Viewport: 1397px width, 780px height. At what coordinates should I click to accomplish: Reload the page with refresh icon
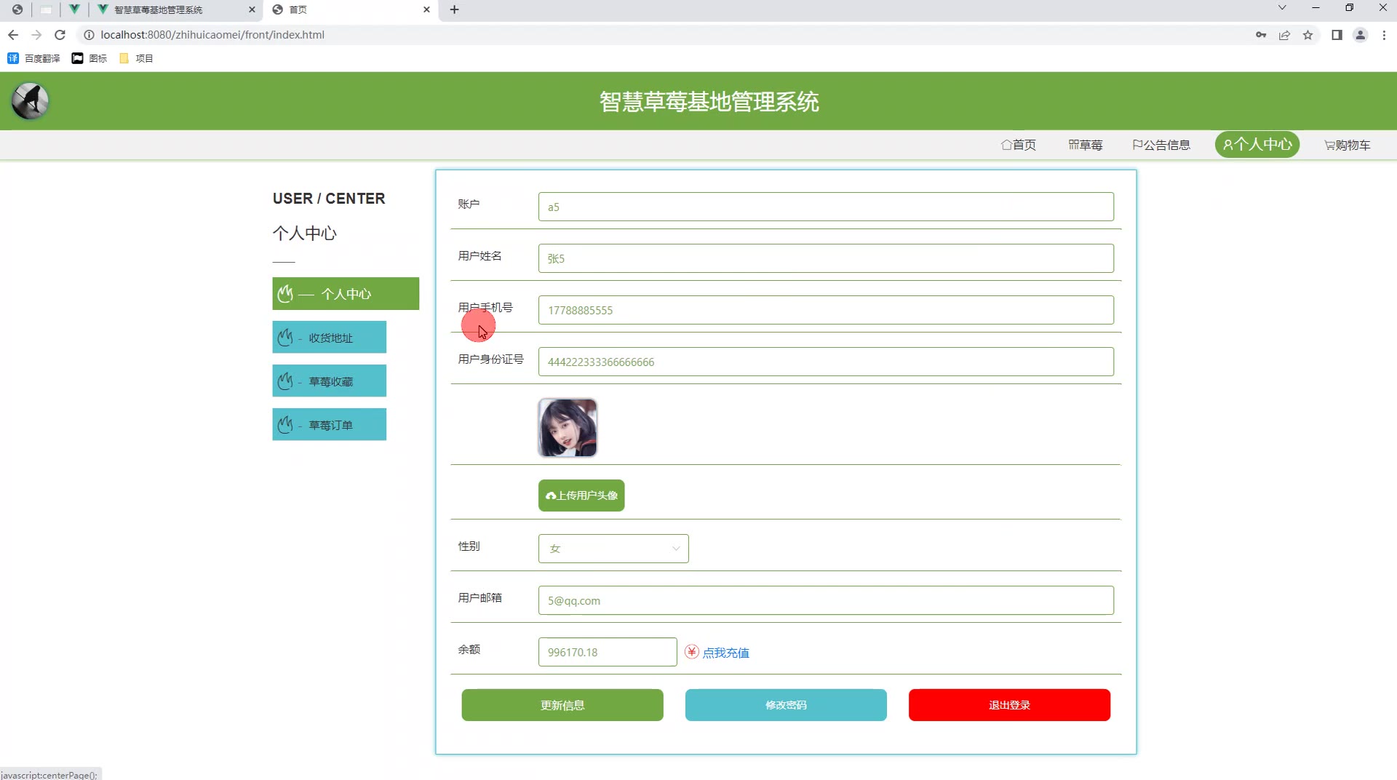60,35
